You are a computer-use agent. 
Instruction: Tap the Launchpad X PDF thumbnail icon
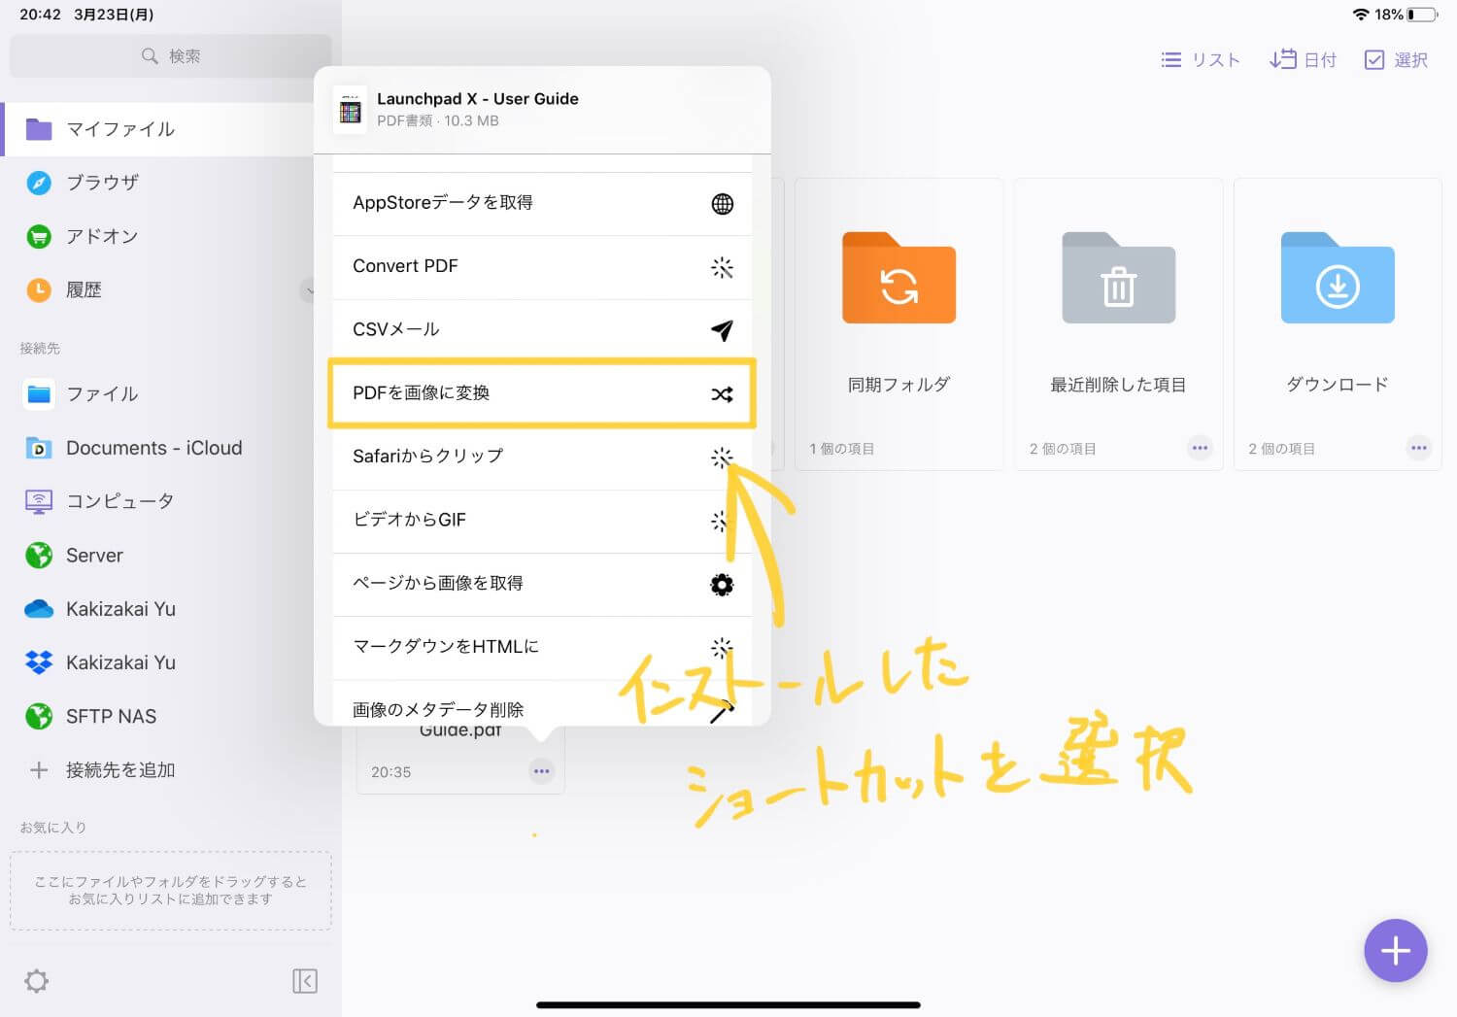(x=350, y=109)
